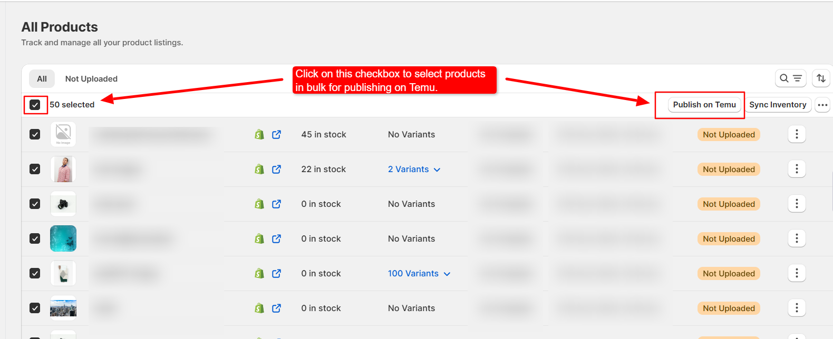This screenshot has width=833, height=339.
Task: Expand the 2 Variants dropdown
Action: (x=414, y=169)
